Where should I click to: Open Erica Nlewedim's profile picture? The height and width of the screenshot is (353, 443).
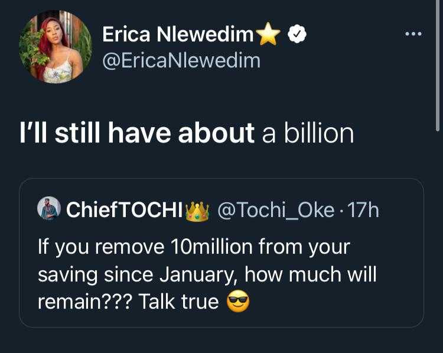click(56, 47)
